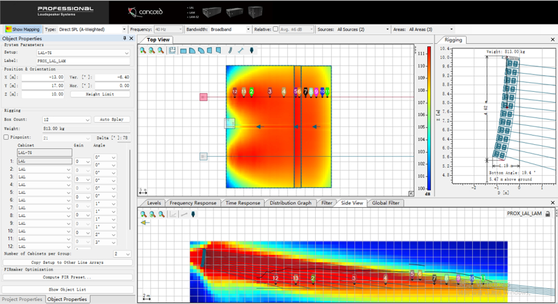Click the pink line array source in Top View
Screen dimensions: 558x304
(203, 97)
